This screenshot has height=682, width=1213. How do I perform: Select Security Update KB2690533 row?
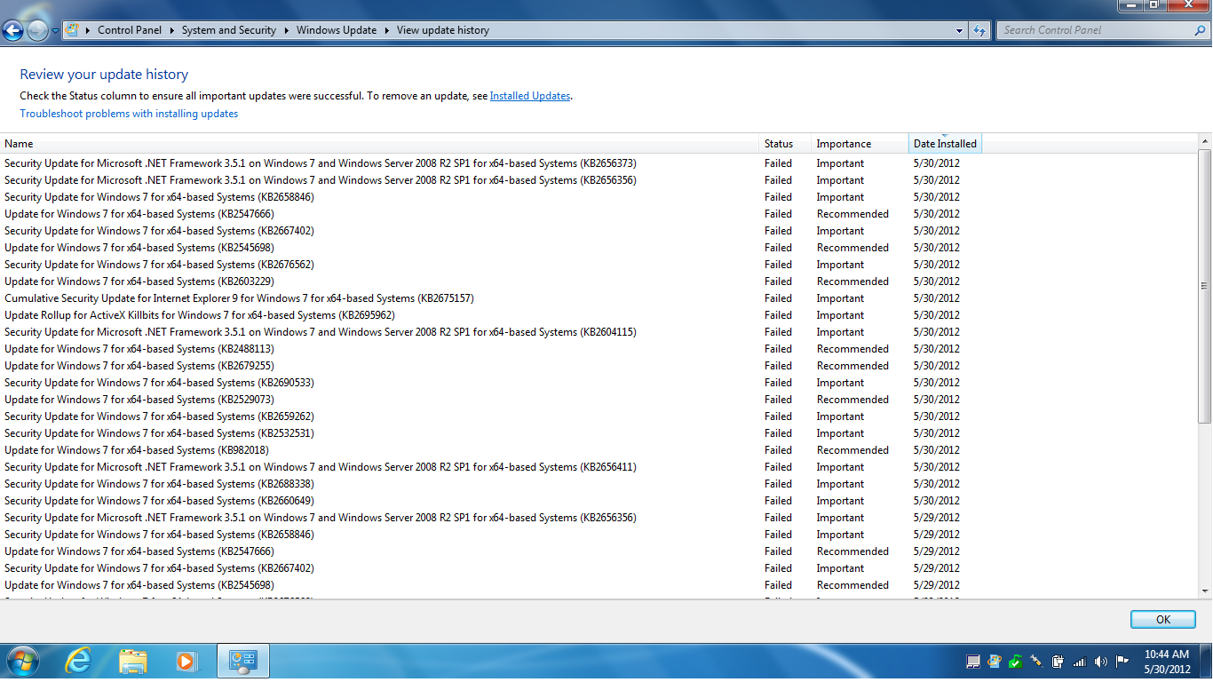click(x=491, y=383)
